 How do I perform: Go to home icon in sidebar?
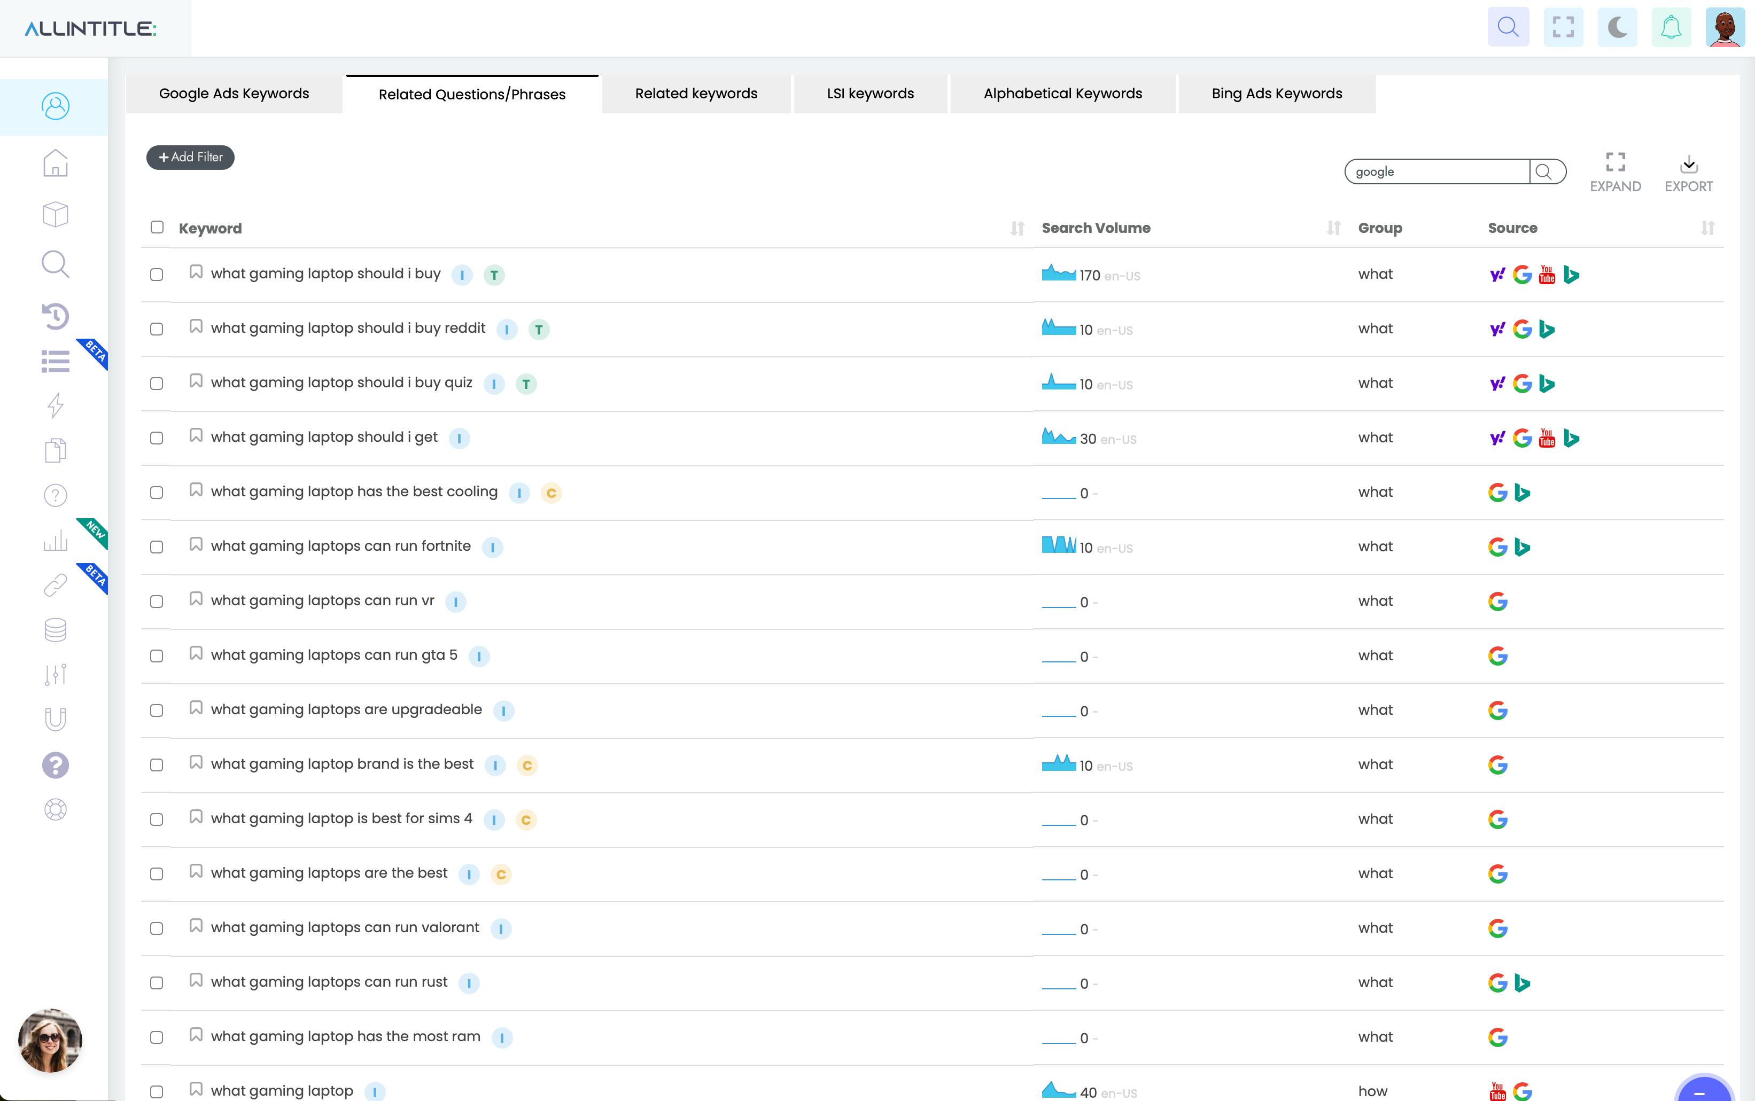(x=56, y=163)
